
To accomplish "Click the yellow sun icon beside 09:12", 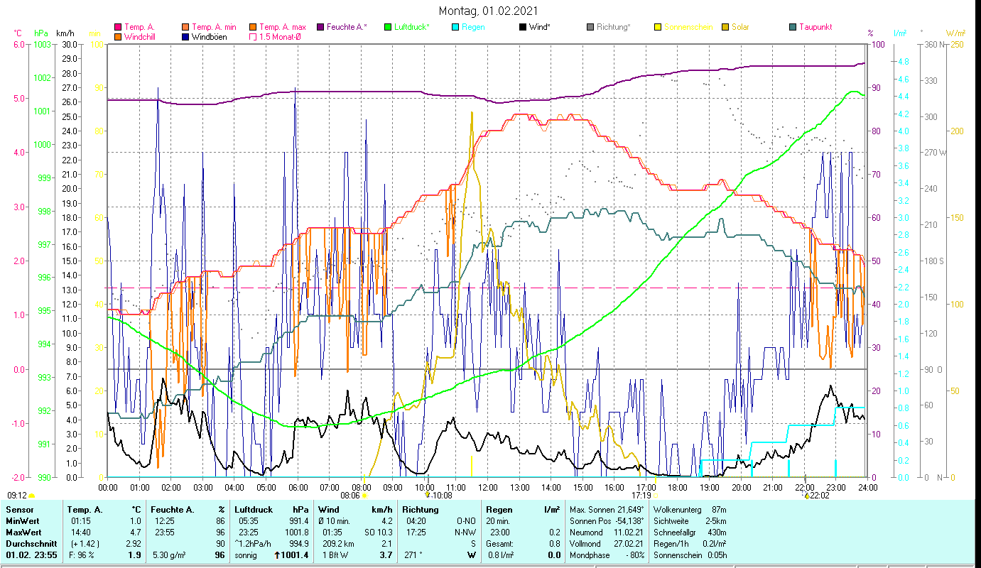I will coord(32,496).
